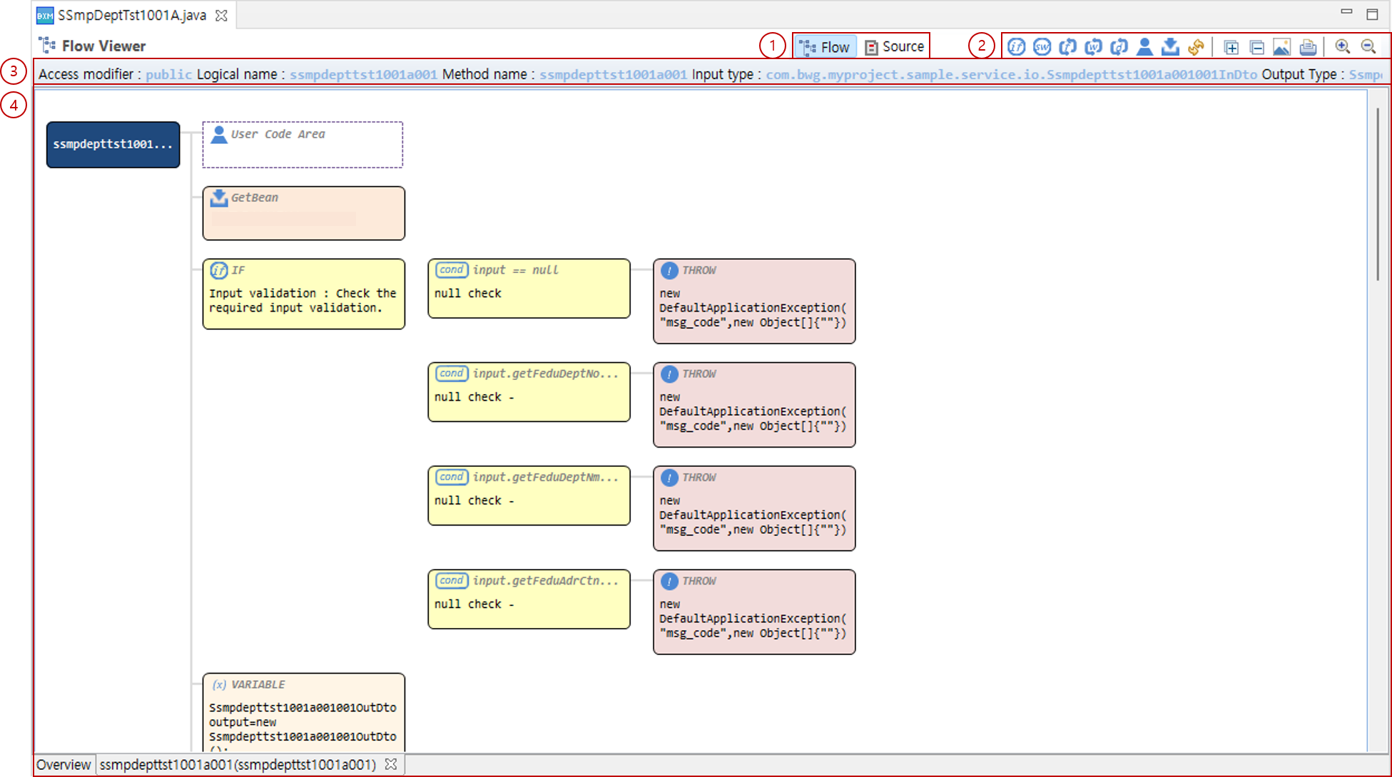Select the IF node tool

(1016, 46)
